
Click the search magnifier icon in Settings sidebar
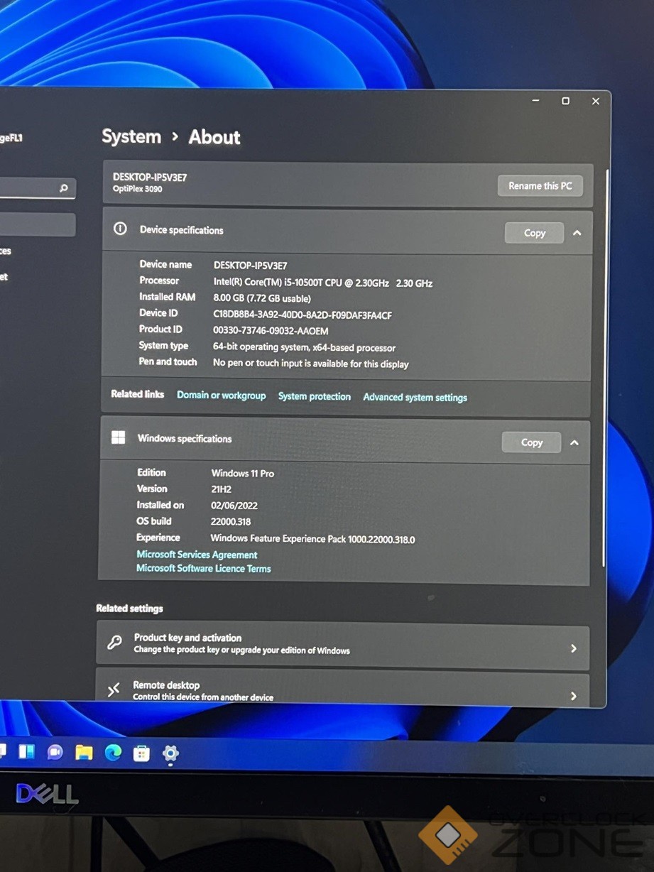click(x=64, y=188)
